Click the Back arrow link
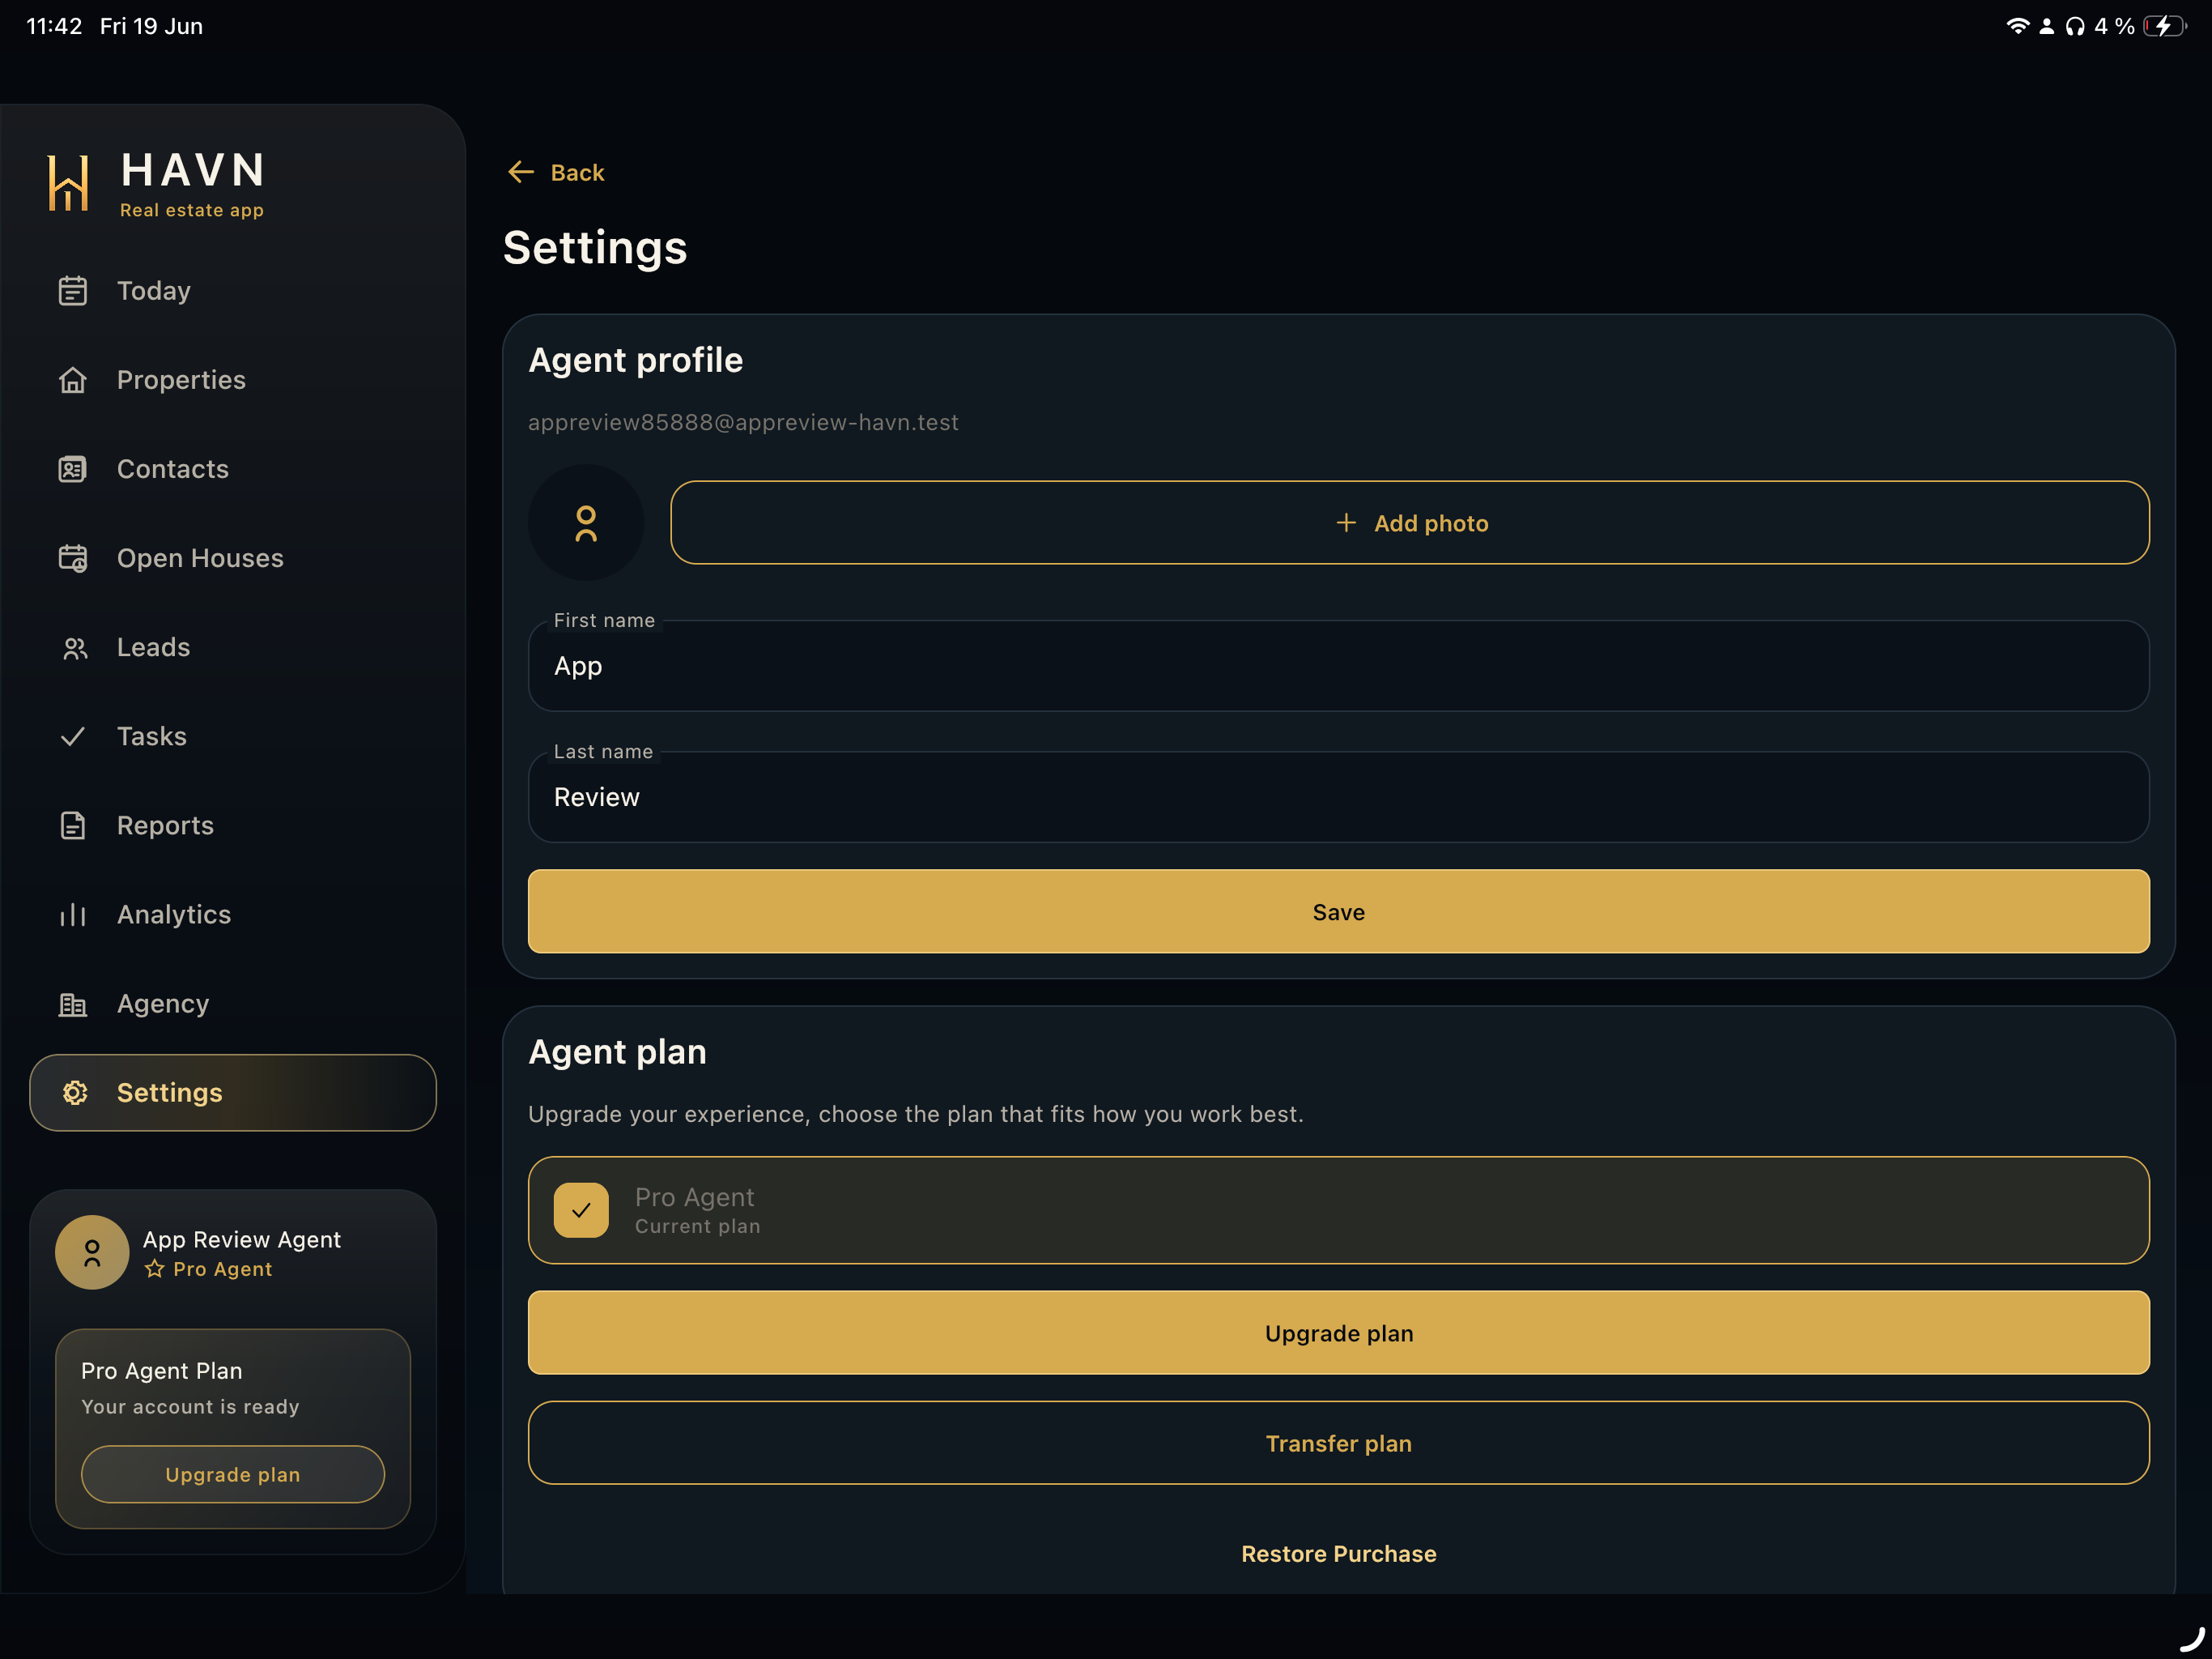 [556, 172]
